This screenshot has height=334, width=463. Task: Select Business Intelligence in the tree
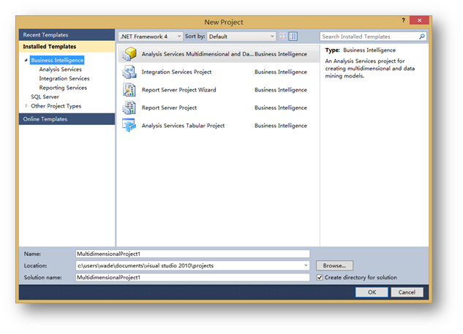point(57,60)
